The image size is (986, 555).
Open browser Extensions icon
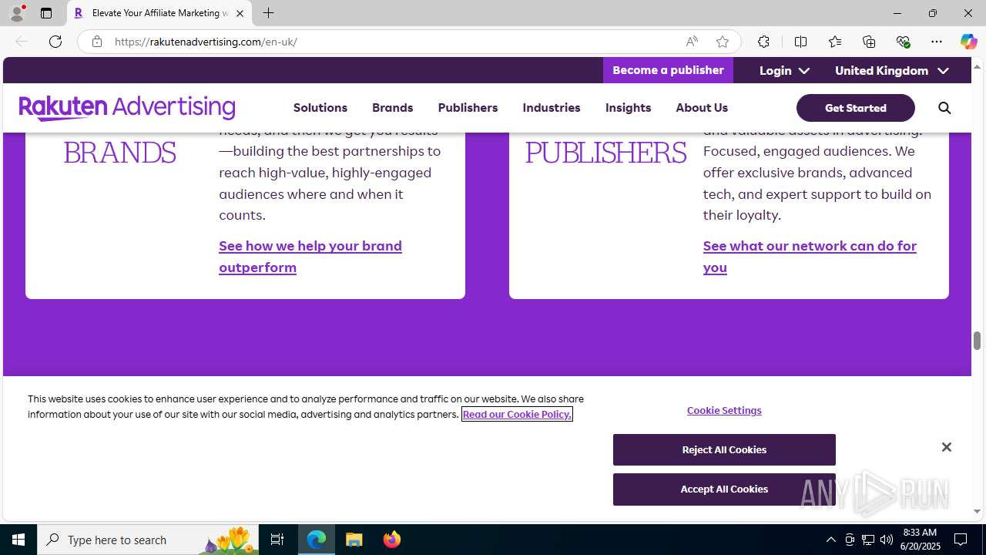pyautogui.click(x=763, y=42)
